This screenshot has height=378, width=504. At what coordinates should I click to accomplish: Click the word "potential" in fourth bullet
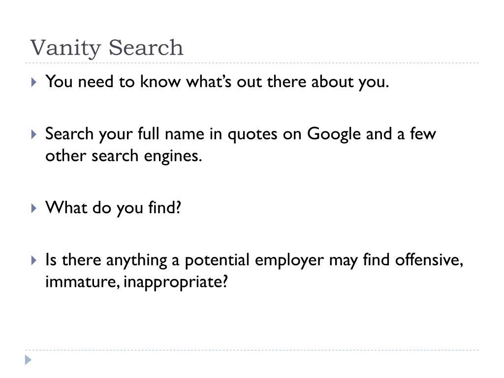217,260
